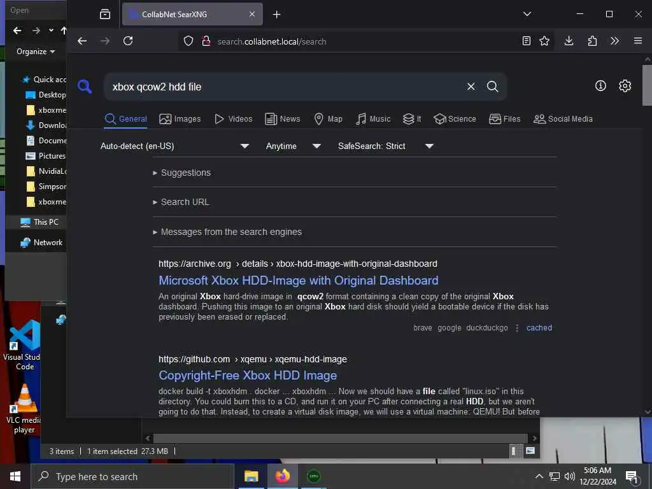Click the search query input field

287,87
